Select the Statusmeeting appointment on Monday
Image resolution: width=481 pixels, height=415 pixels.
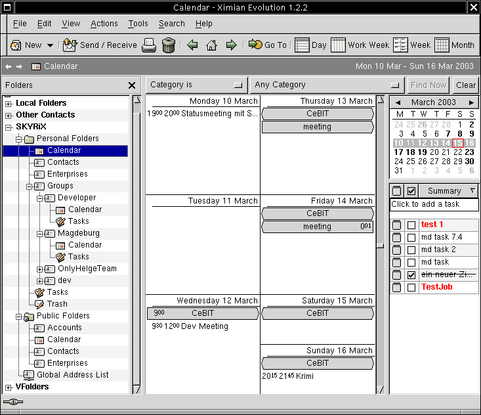[203, 114]
